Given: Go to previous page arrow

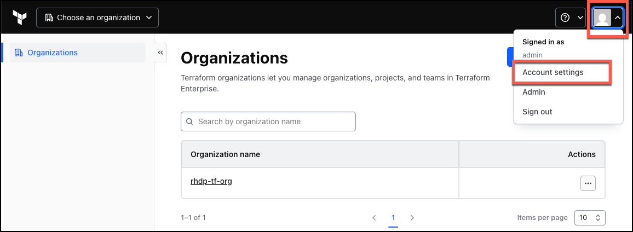Looking at the screenshot, I should point(374,217).
